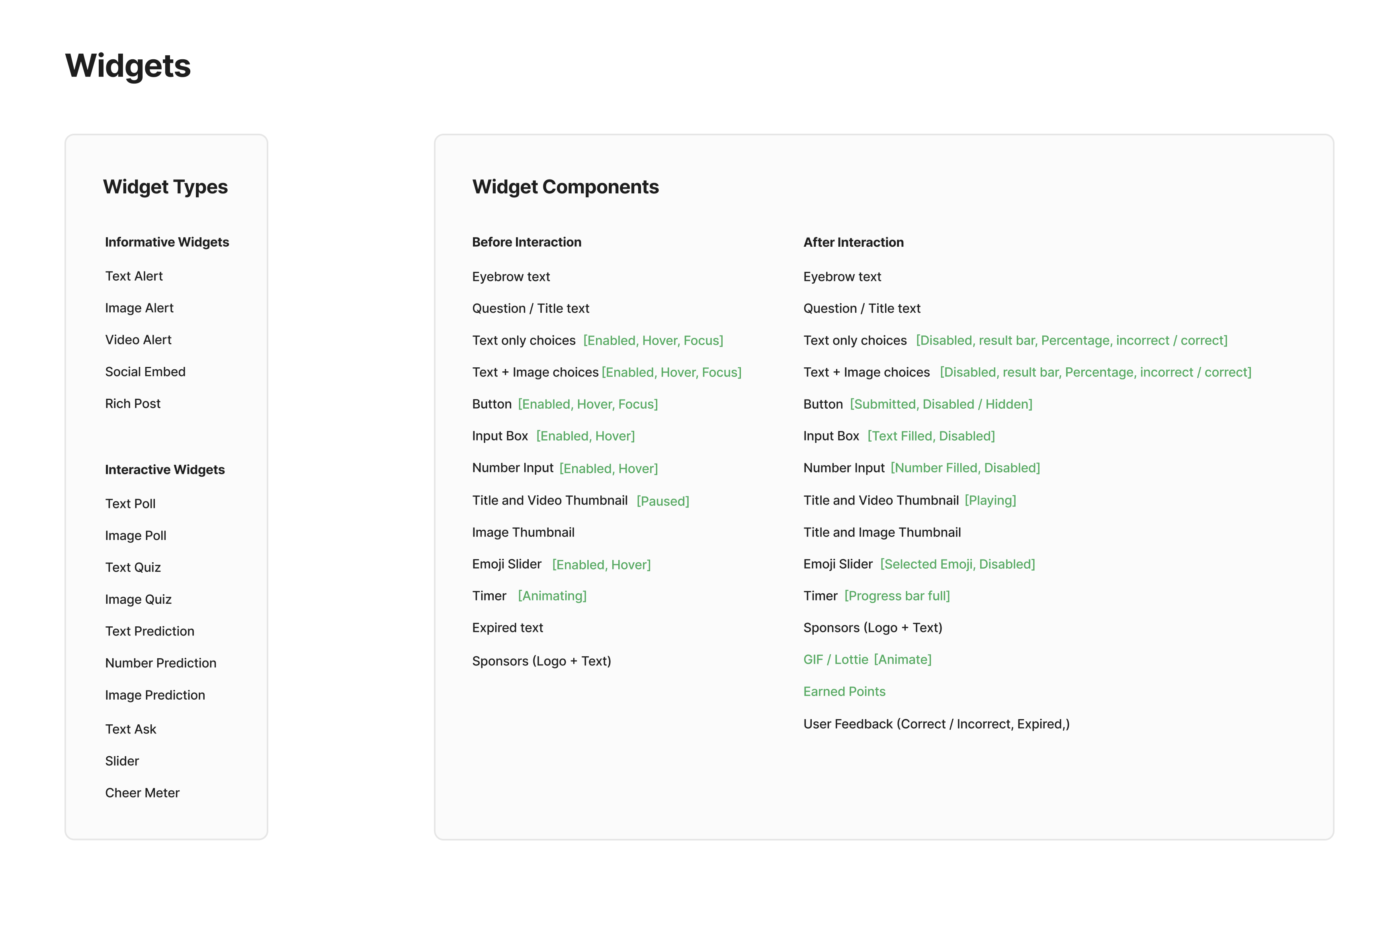Click the [Playing] state label
Screen dimensions: 1399x932
pos(990,501)
